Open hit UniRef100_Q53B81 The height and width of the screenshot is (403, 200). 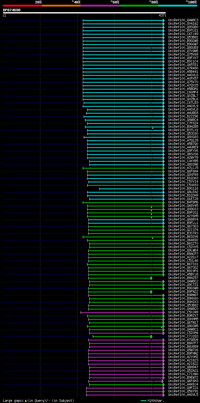pos(183,37)
